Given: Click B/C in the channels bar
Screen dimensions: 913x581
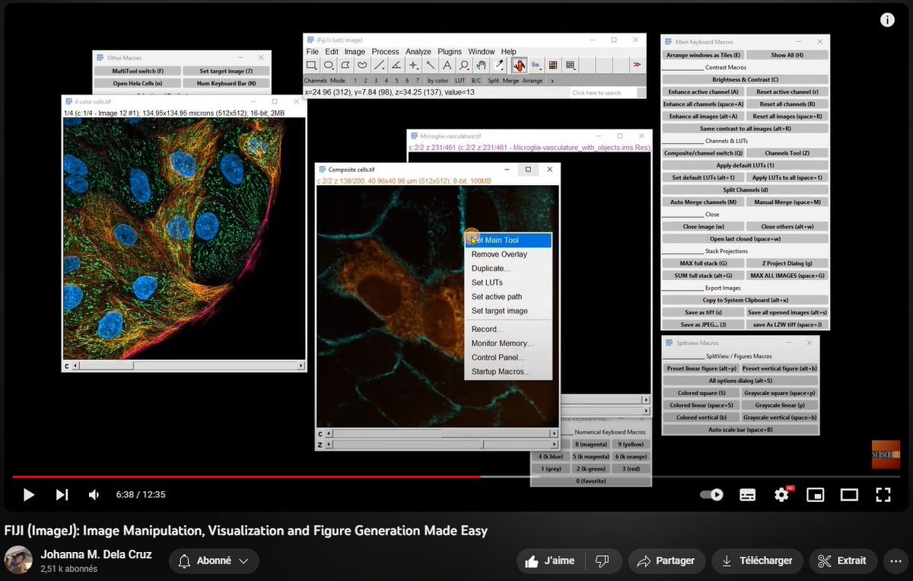Looking at the screenshot, I should pos(476,80).
